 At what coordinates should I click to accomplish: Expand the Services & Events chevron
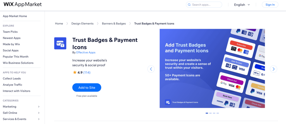[39, 119]
